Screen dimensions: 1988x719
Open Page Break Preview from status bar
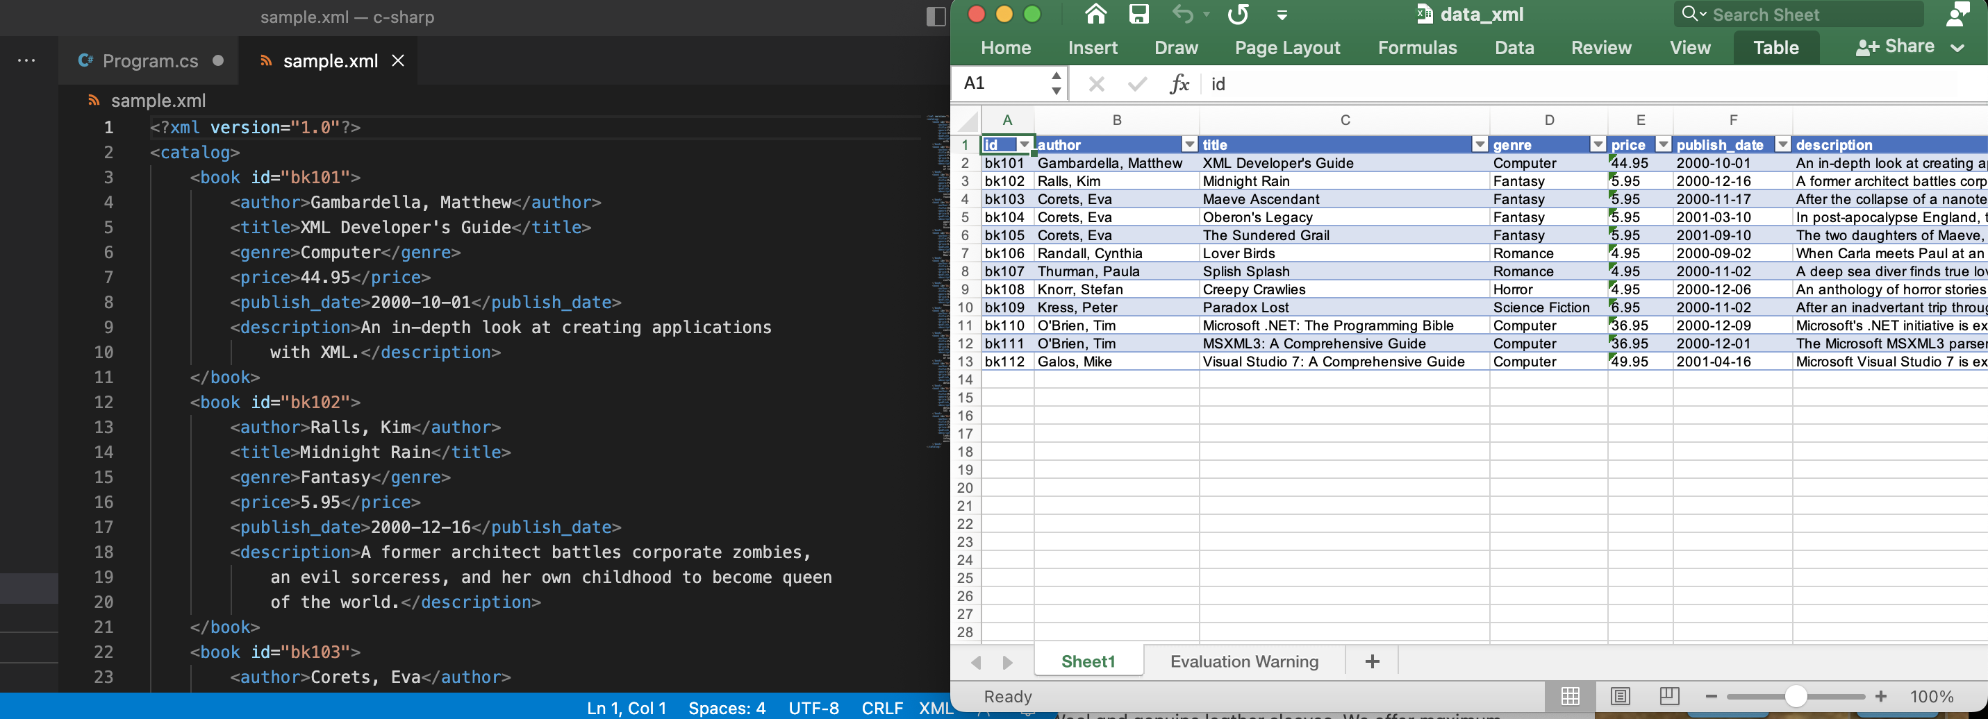pyautogui.click(x=1669, y=696)
